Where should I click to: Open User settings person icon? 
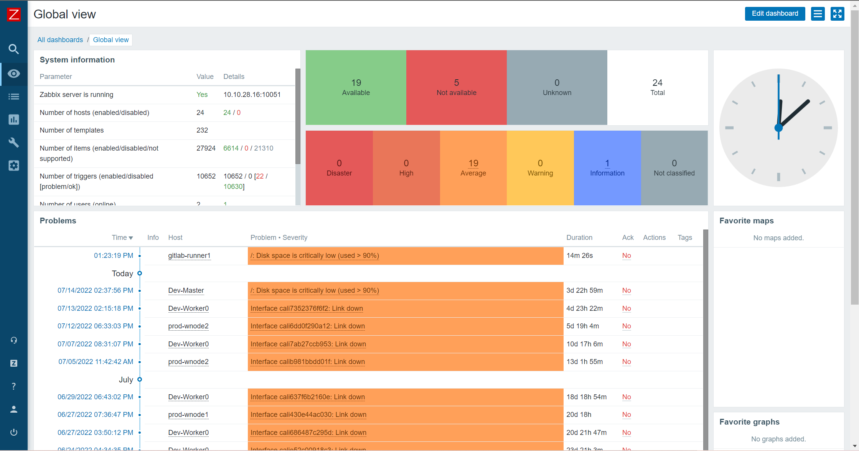pos(14,409)
